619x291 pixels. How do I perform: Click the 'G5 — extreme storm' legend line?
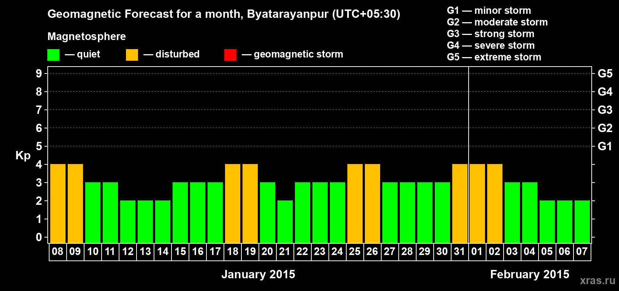[494, 57]
